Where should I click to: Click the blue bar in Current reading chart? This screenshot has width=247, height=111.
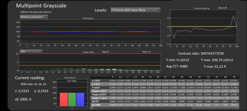[80, 99]
